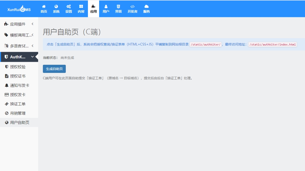The width and height of the screenshot is (305, 171).
Task: Expand the 应用插件 chevron
Action: (x=33, y=24)
